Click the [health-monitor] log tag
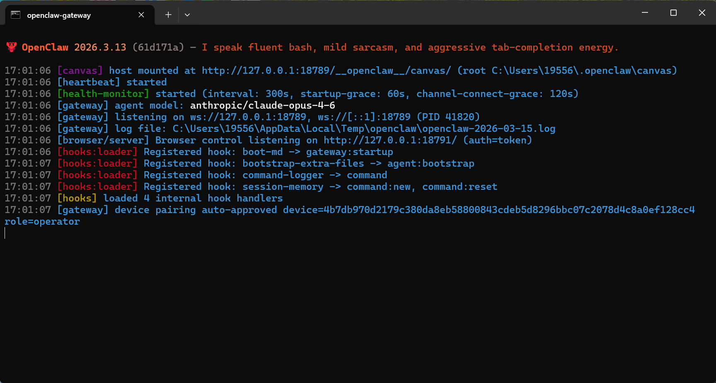 point(103,94)
